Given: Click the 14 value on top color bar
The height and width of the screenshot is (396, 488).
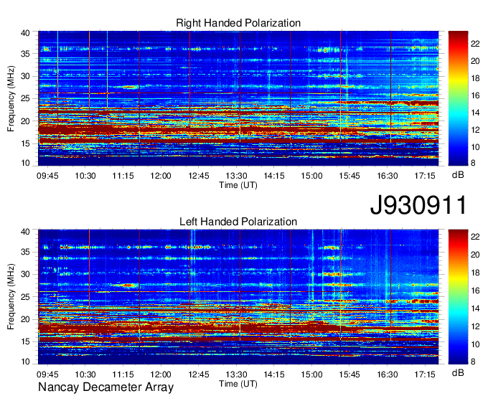Looking at the screenshot, I should click(x=475, y=113).
